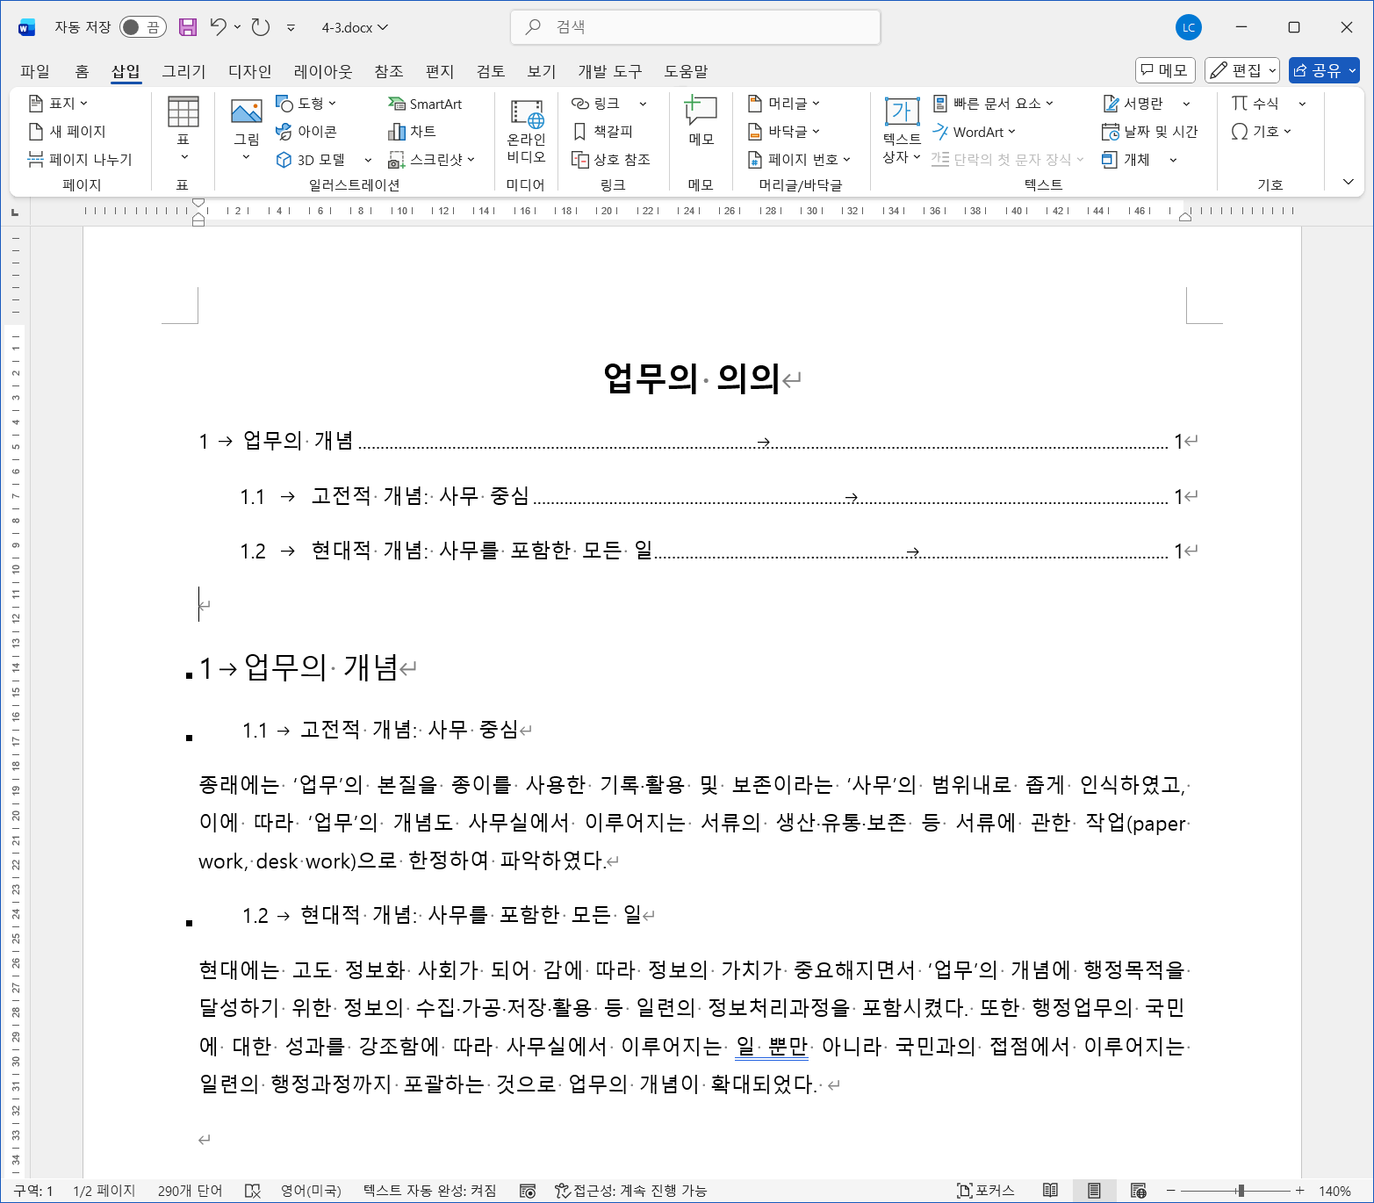Image resolution: width=1374 pixels, height=1203 pixels.
Task: Insert a 상호 참조 cross-reference
Action: [611, 160]
